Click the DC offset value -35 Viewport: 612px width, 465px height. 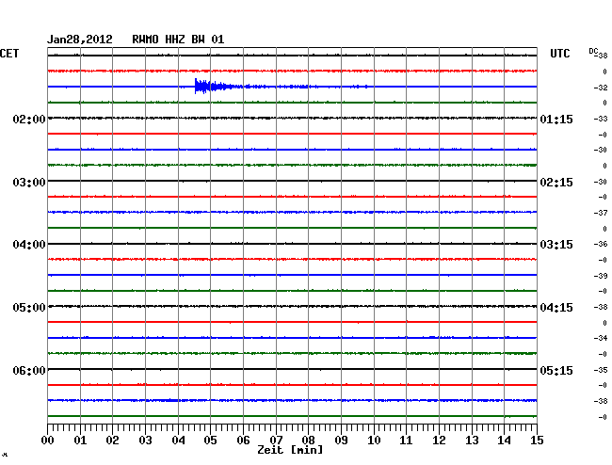[601, 370]
